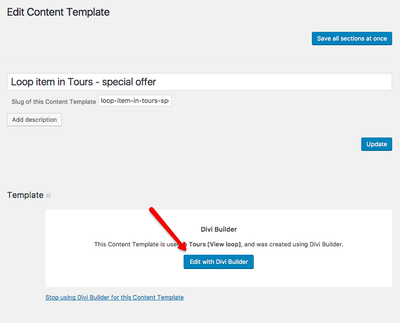The image size is (400, 323).
Task: Click the 'This Content Template is' sentence start
Action: [129, 245]
